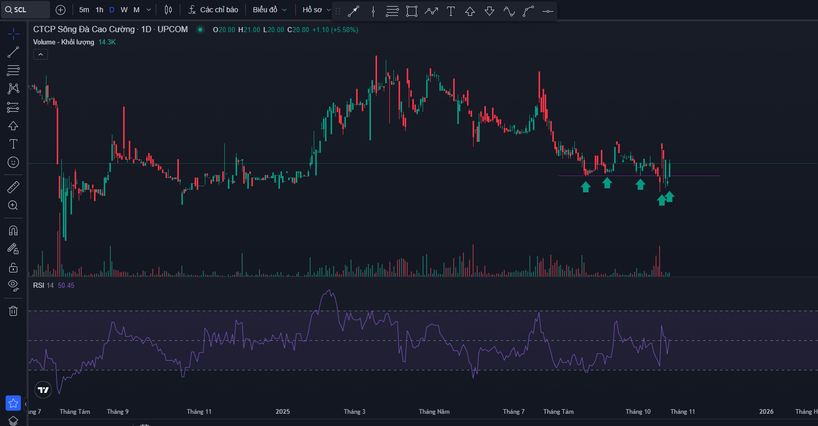Switch to the W weekly timeframe
This screenshot has height=426, width=818.
coord(124,10)
